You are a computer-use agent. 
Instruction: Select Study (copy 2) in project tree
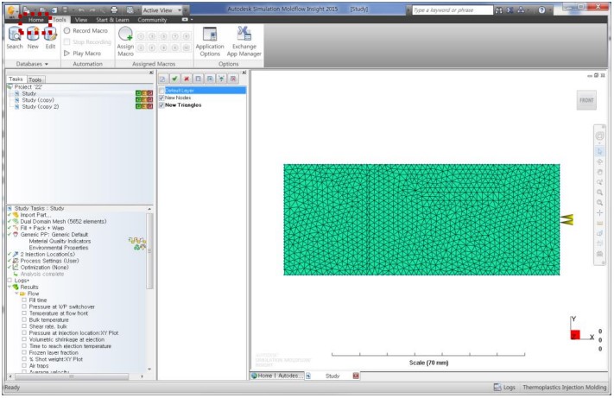click(41, 106)
